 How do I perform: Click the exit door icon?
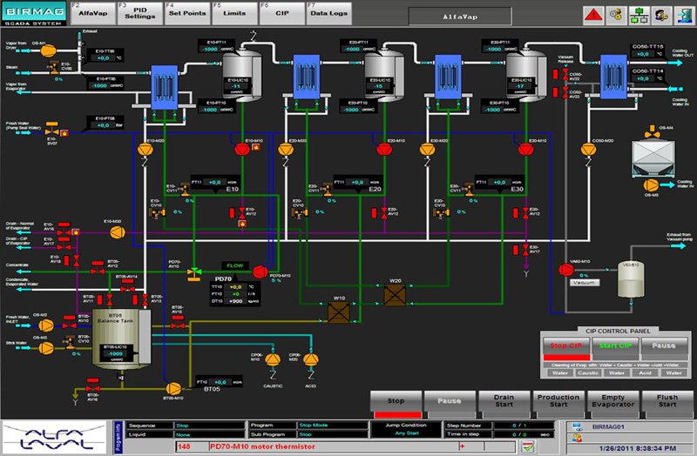point(684,16)
